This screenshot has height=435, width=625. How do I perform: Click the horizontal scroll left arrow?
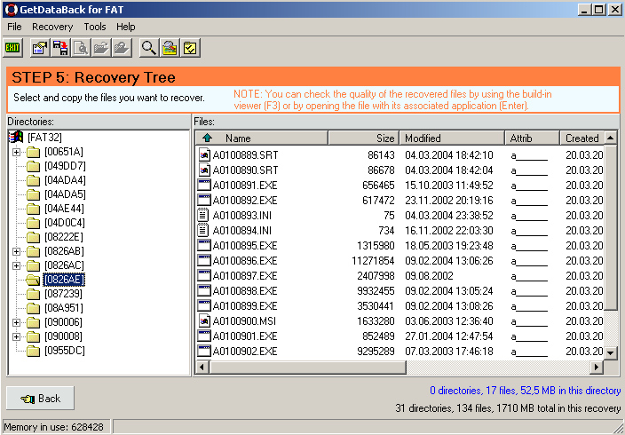(x=202, y=367)
